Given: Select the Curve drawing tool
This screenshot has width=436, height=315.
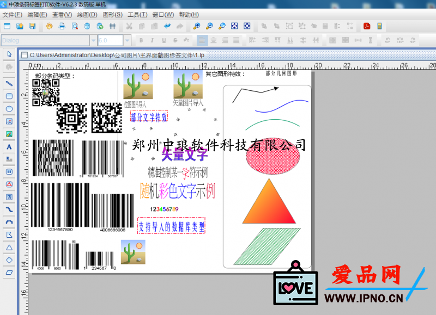Looking at the screenshot, I should 9,209.
